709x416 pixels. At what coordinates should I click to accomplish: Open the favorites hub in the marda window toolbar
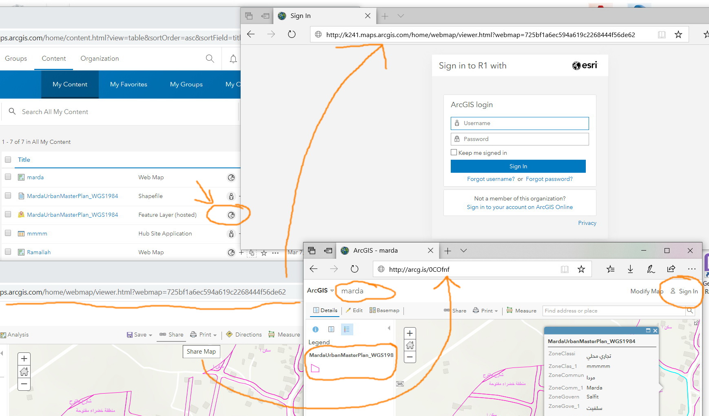tap(610, 269)
